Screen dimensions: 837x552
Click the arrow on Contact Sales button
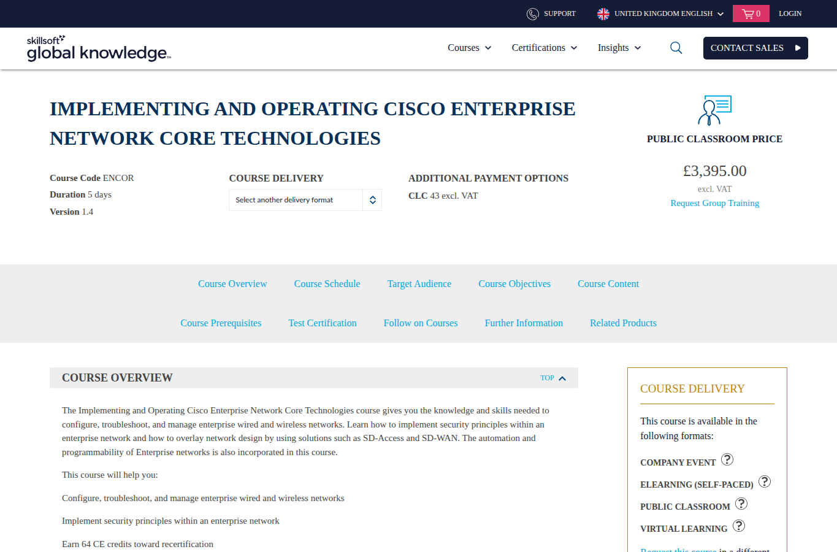point(798,48)
